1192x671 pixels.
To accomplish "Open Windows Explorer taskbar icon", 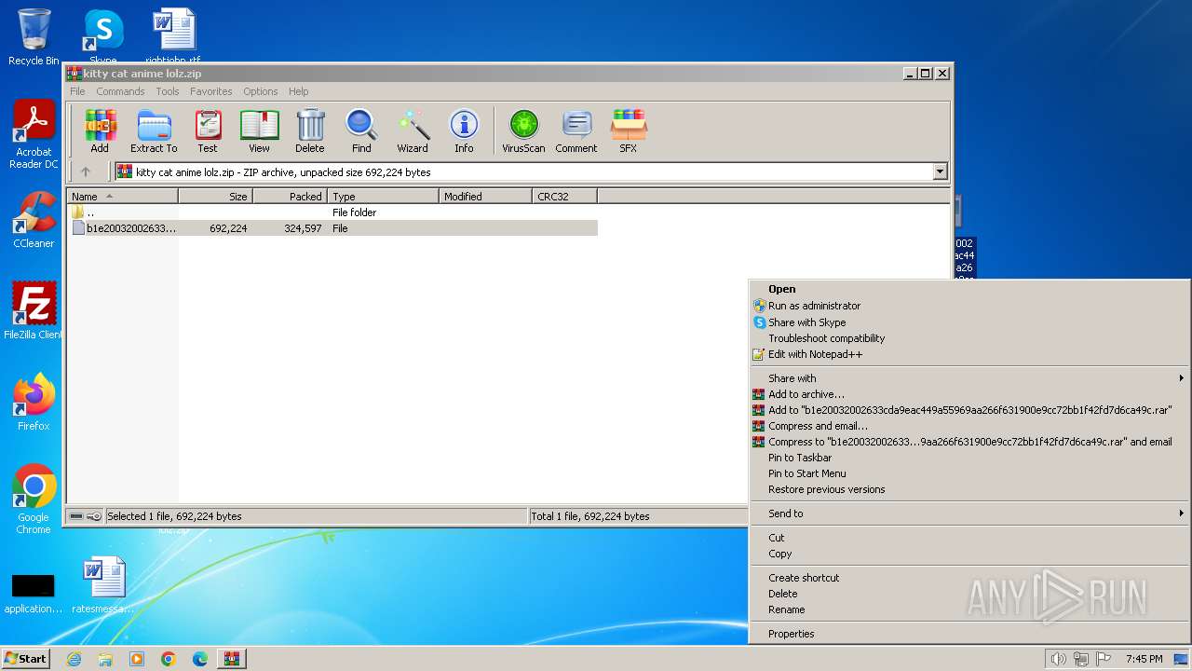I will (105, 659).
